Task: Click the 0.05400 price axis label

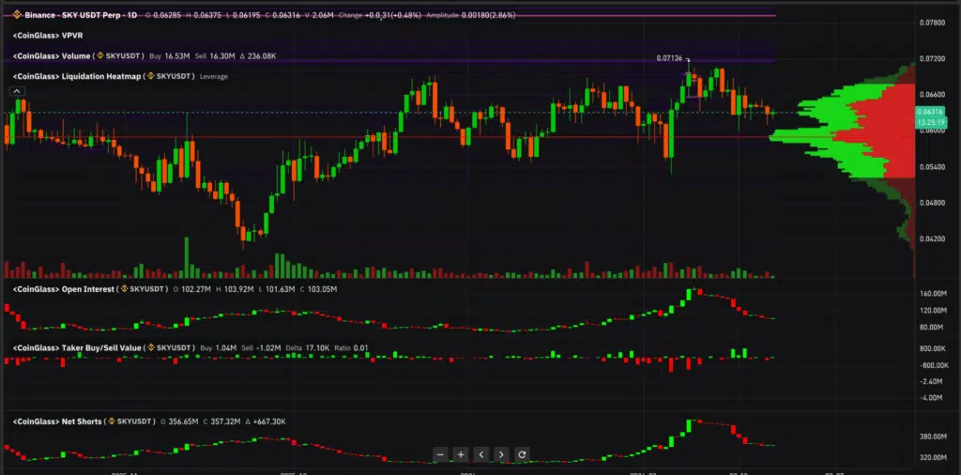Action: pos(932,167)
